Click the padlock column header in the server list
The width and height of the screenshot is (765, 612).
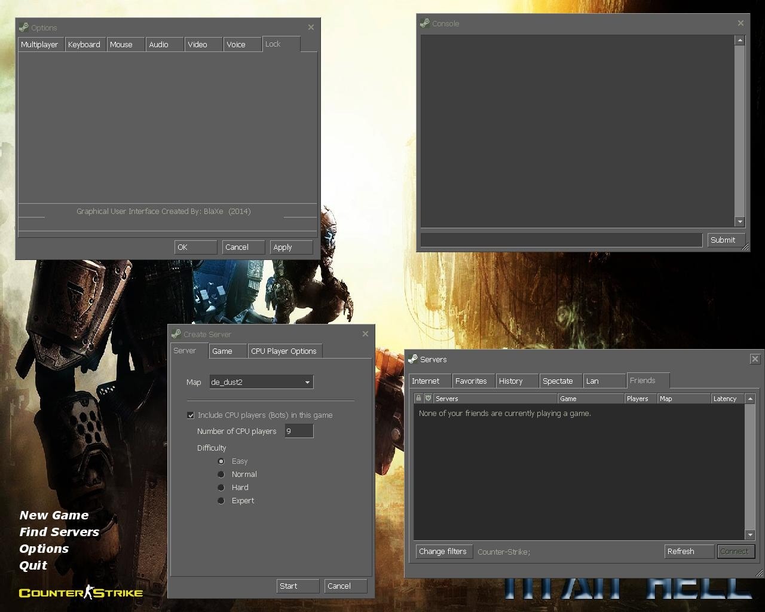click(x=419, y=398)
